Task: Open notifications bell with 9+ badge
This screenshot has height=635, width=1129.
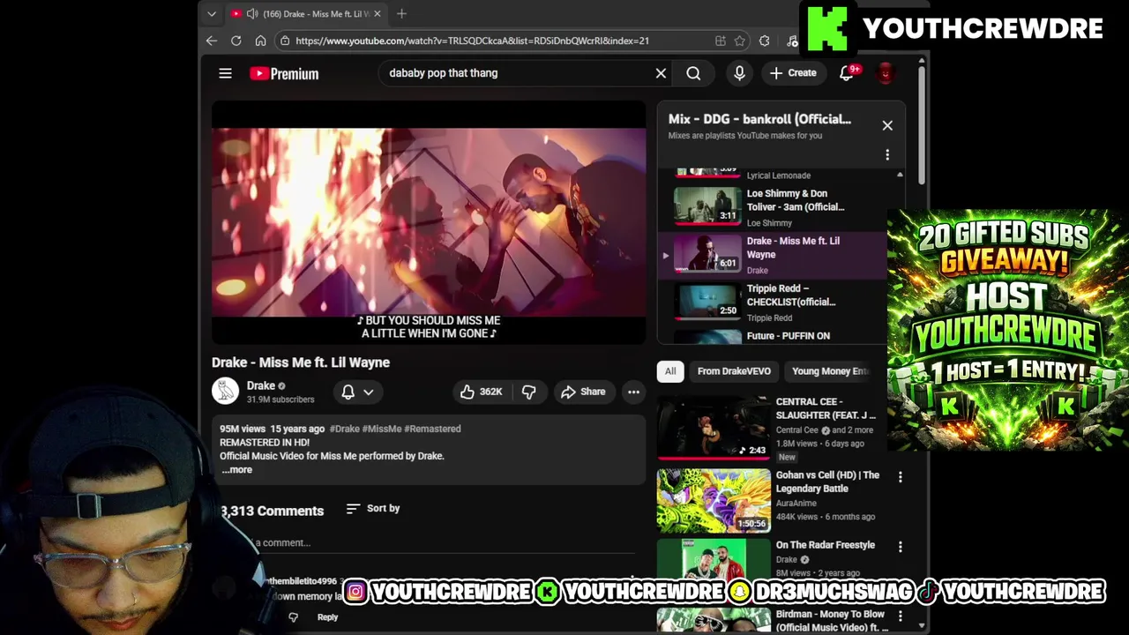Action: [847, 73]
